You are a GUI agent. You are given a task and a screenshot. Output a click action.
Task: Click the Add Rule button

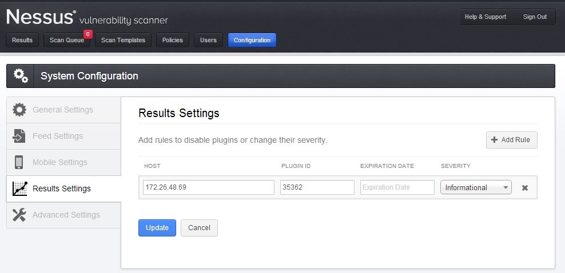coord(512,140)
